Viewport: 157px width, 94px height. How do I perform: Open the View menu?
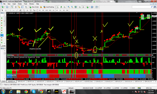9,4
